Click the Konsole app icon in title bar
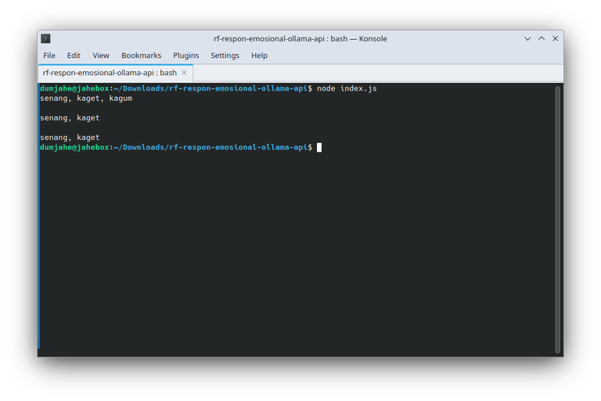The height and width of the screenshot is (401, 601). [x=46, y=38]
